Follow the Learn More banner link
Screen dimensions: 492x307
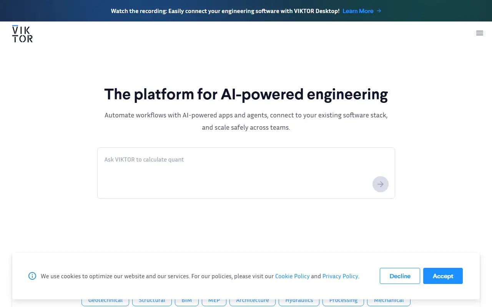(x=362, y=11)
